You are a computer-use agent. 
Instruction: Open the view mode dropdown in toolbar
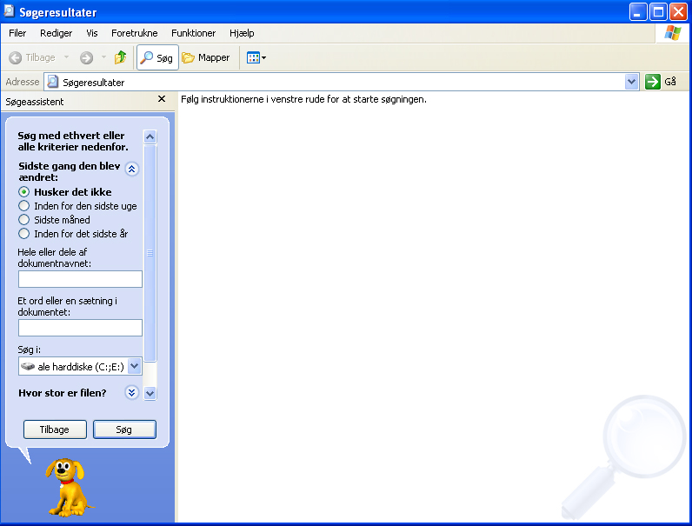pos(256,57)
